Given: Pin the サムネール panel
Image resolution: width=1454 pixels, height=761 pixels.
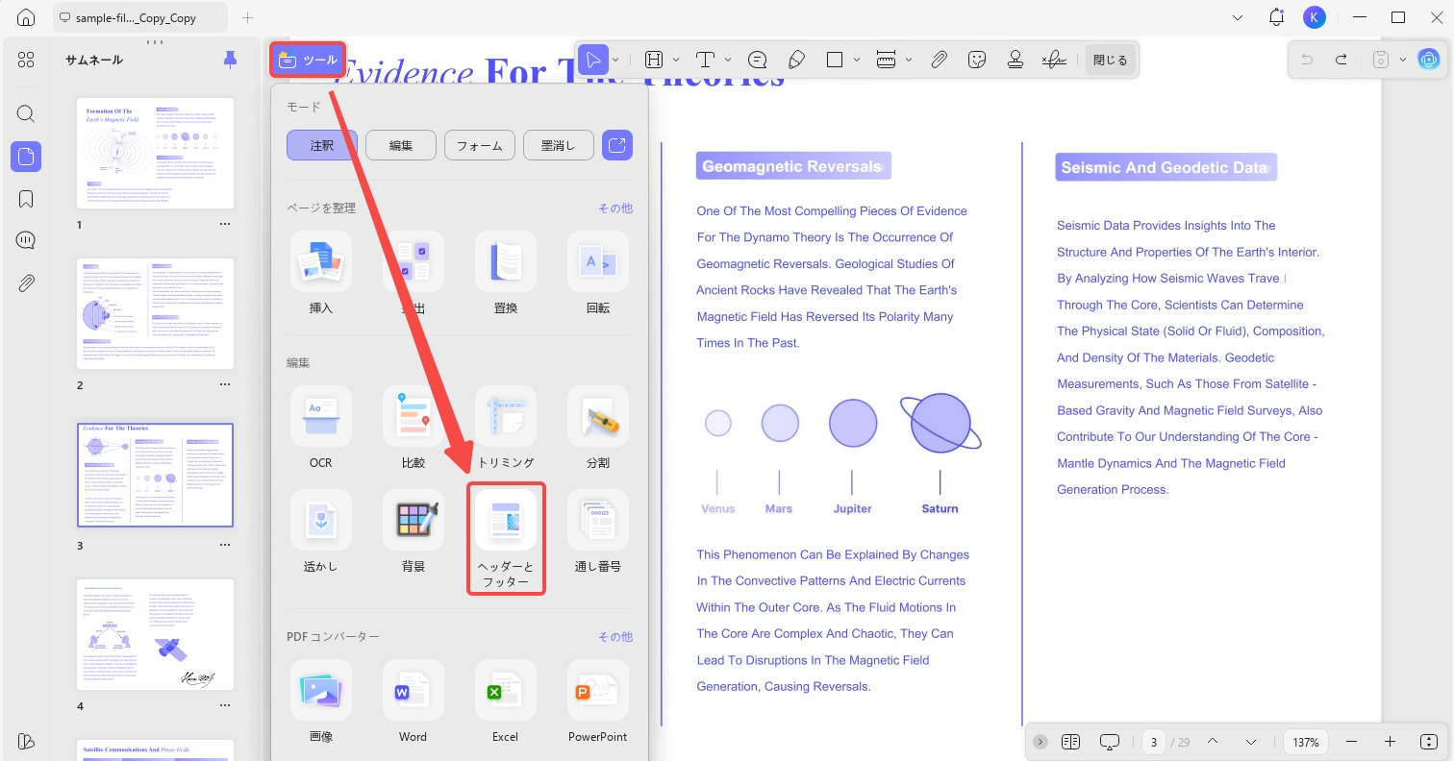Looking at the screenshot, I should point(230,60).
